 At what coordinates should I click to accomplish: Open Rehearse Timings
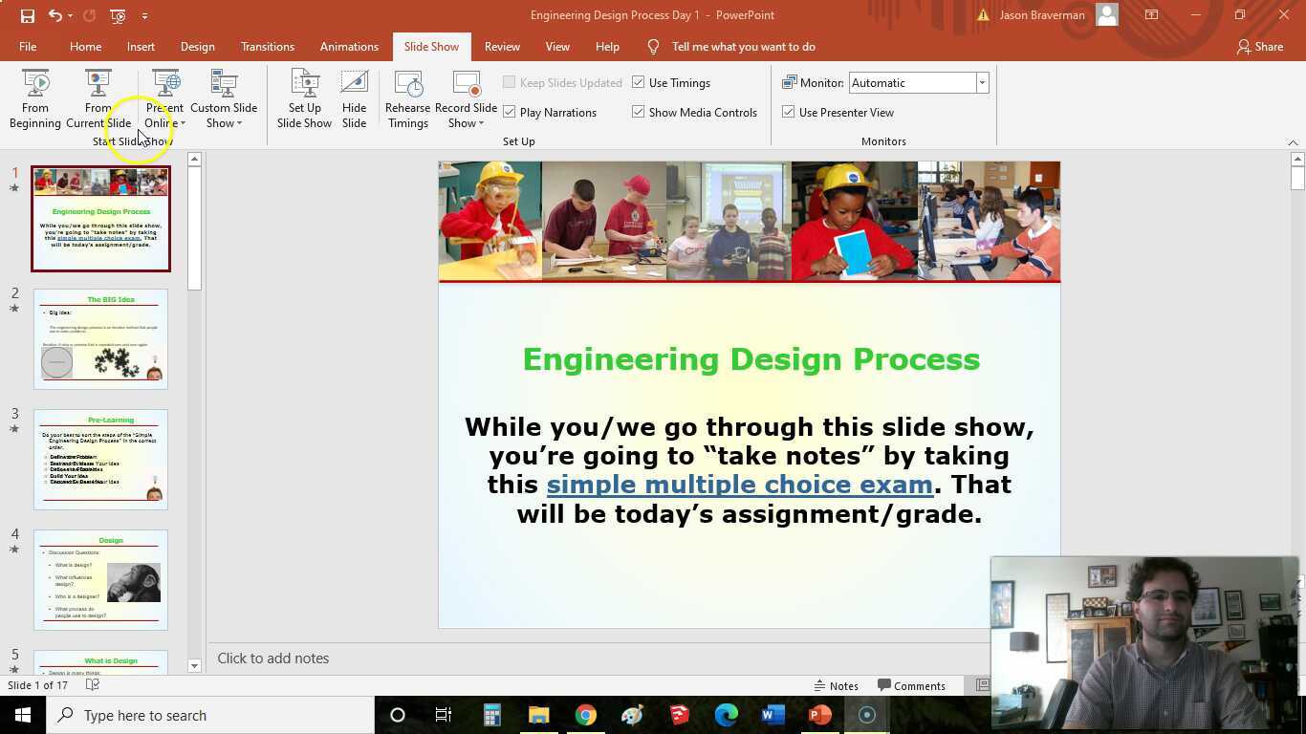[x=407, y=99]
